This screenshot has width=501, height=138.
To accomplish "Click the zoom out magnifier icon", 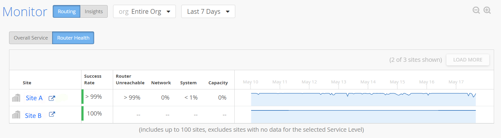I will 476,10.
